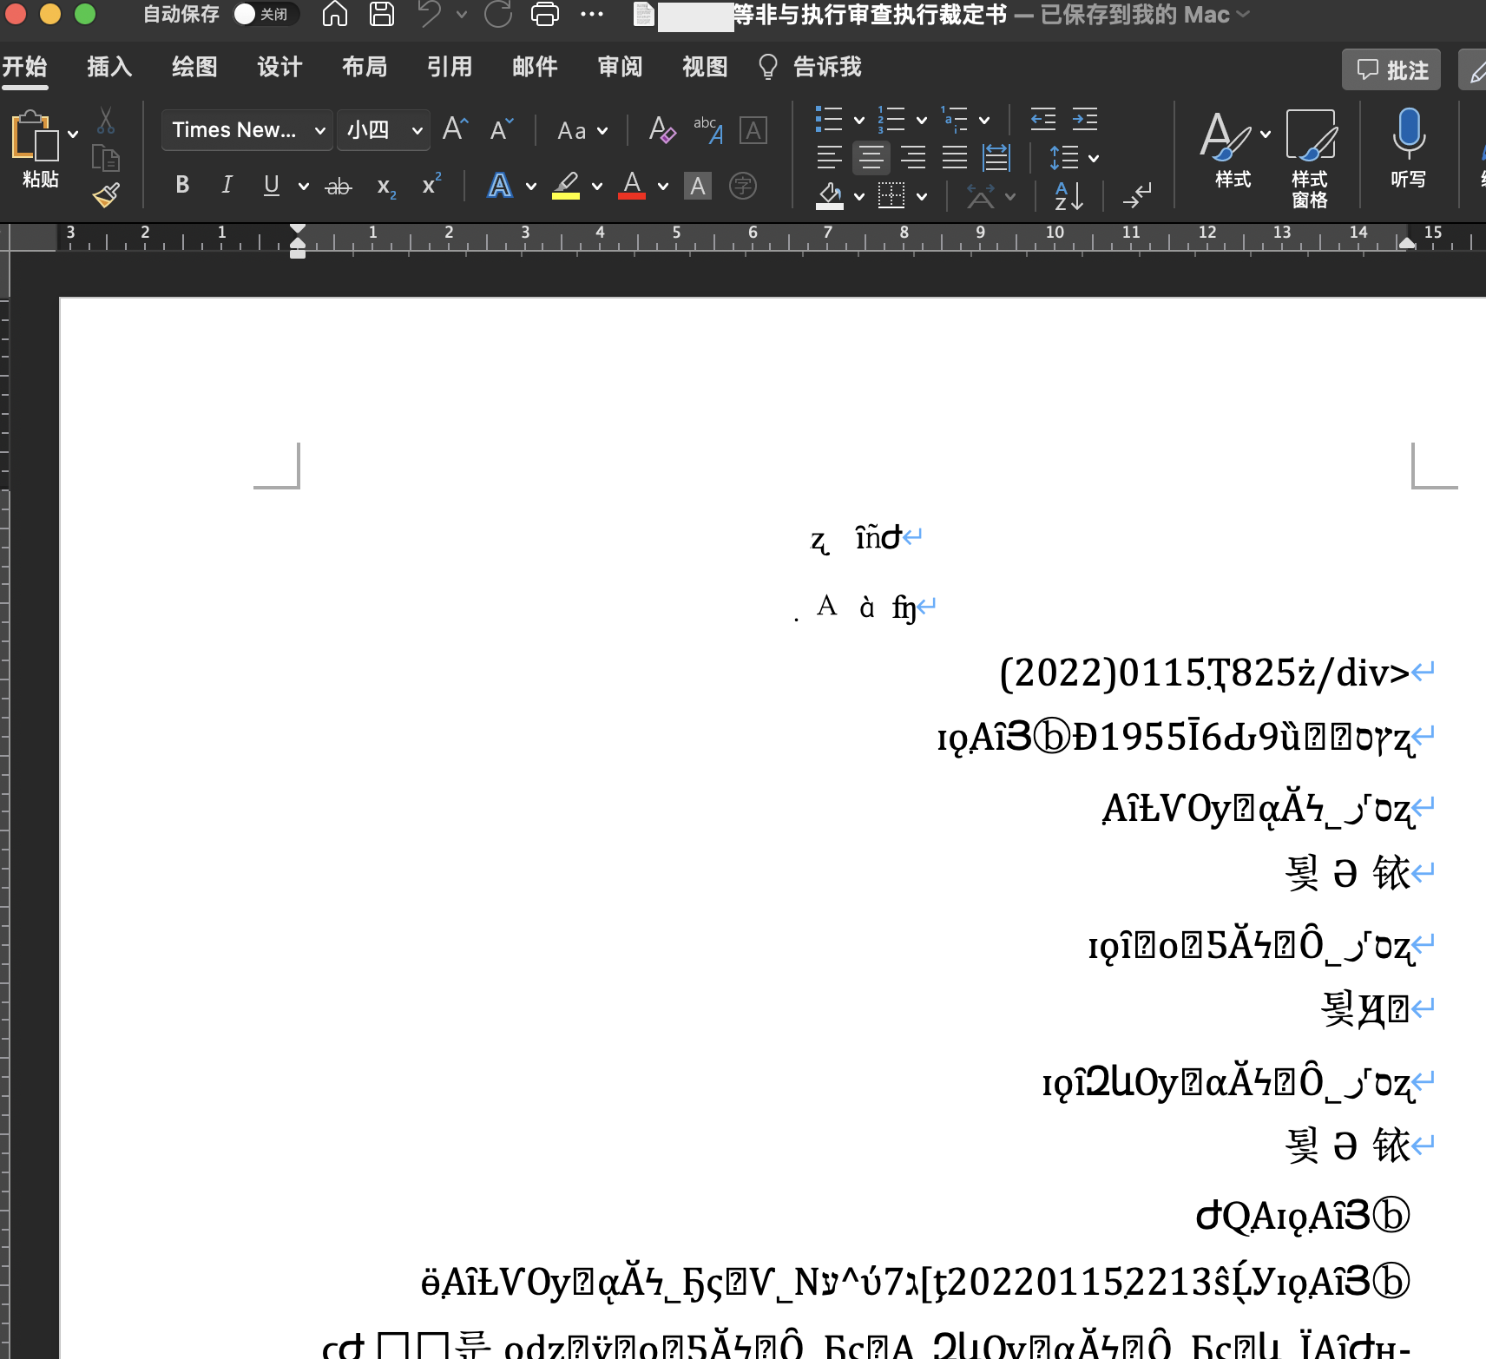
Task: Click the sort A to Z icon
Action: 1068,196
